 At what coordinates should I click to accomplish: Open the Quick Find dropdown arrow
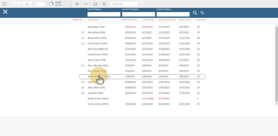coord(140,4)
